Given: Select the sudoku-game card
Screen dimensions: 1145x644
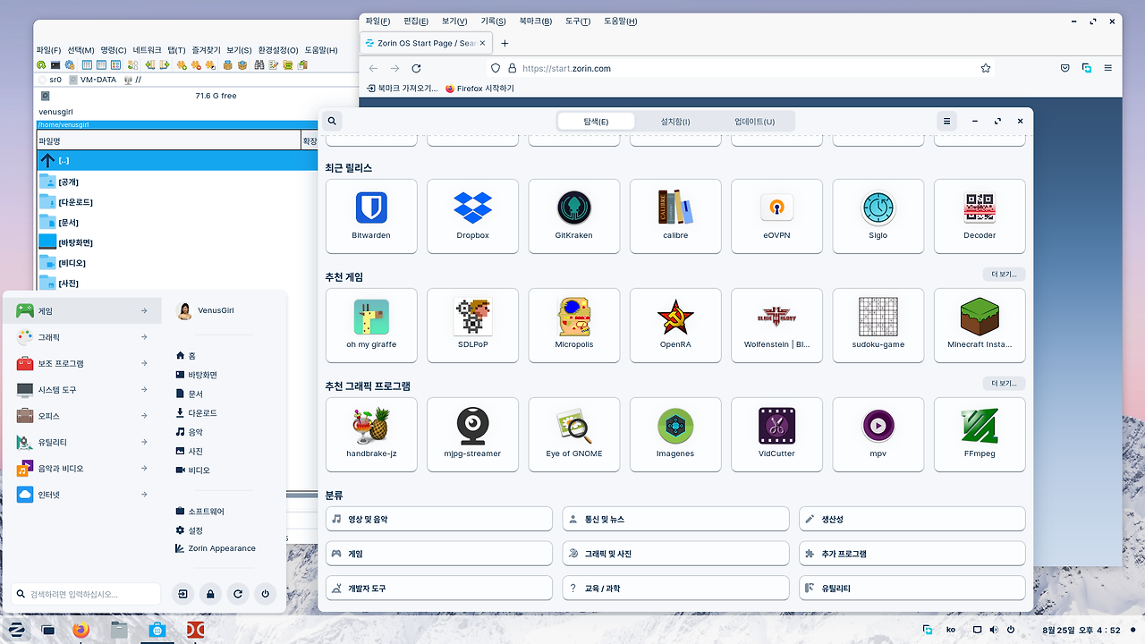Looking at the screenshot, I should (x=878, y=325).
